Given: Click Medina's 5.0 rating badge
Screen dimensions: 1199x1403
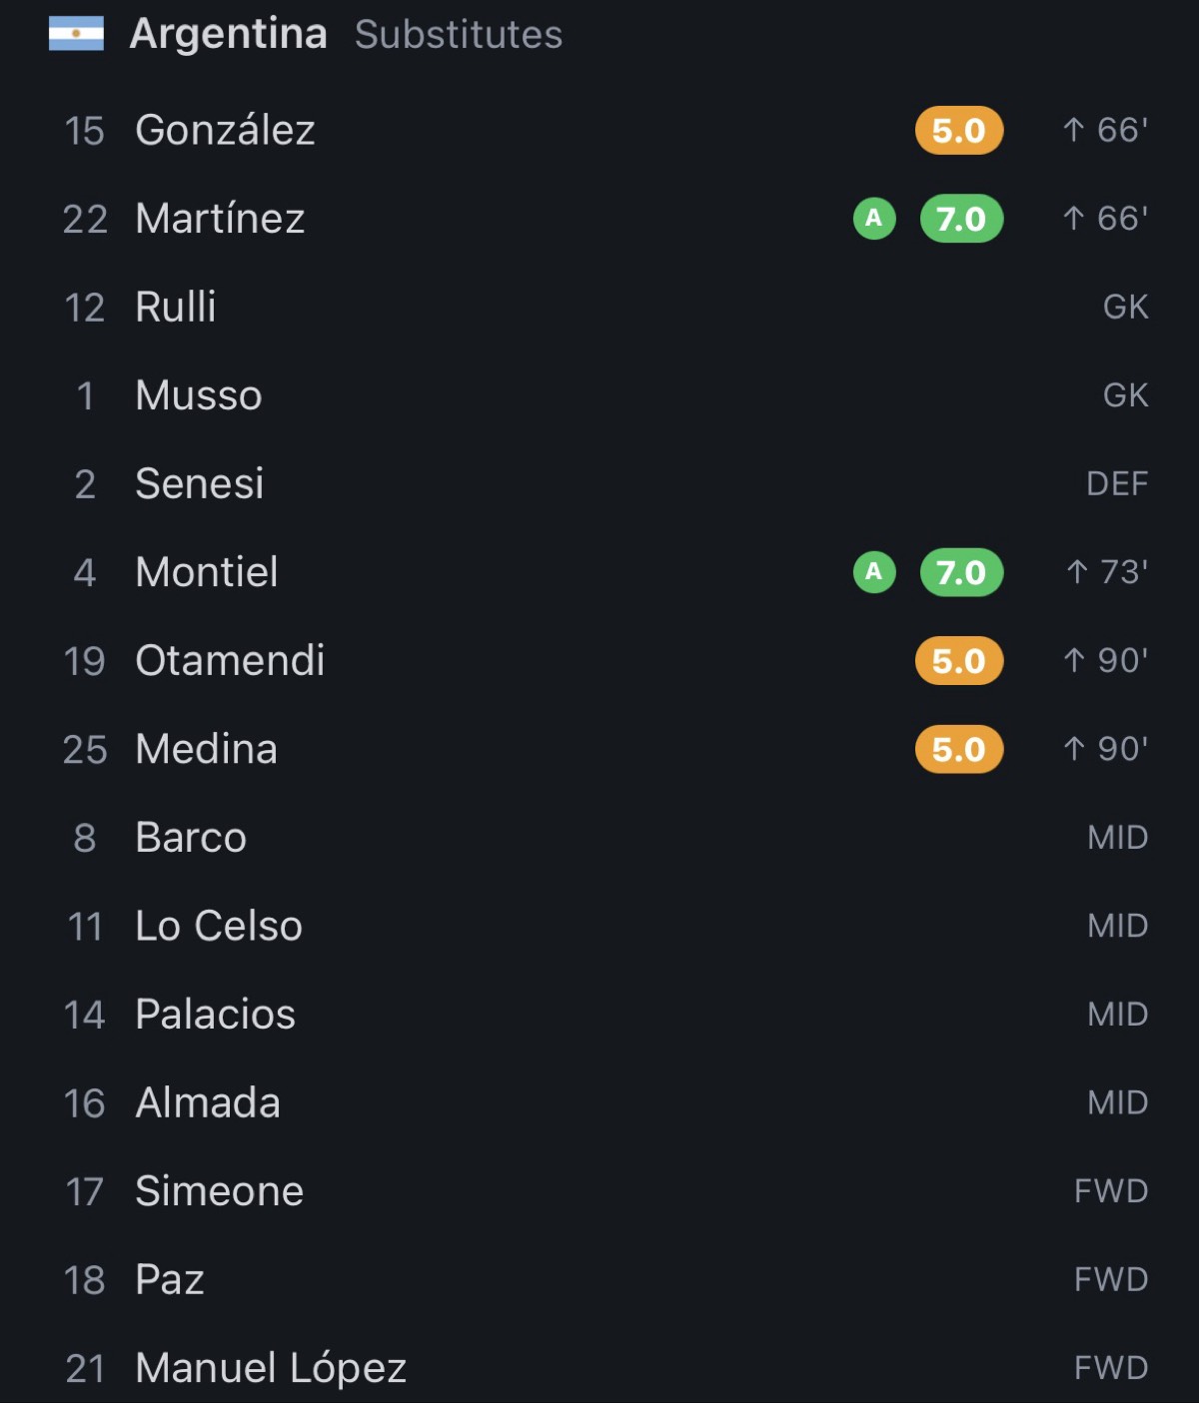Looking at the screenshot, I should pos(959,749).
